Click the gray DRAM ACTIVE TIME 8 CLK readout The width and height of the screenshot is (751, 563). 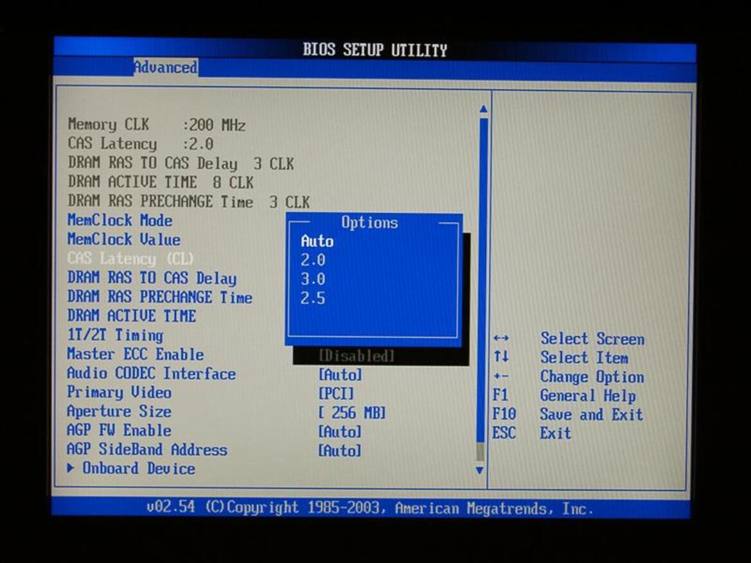point(161,182)
